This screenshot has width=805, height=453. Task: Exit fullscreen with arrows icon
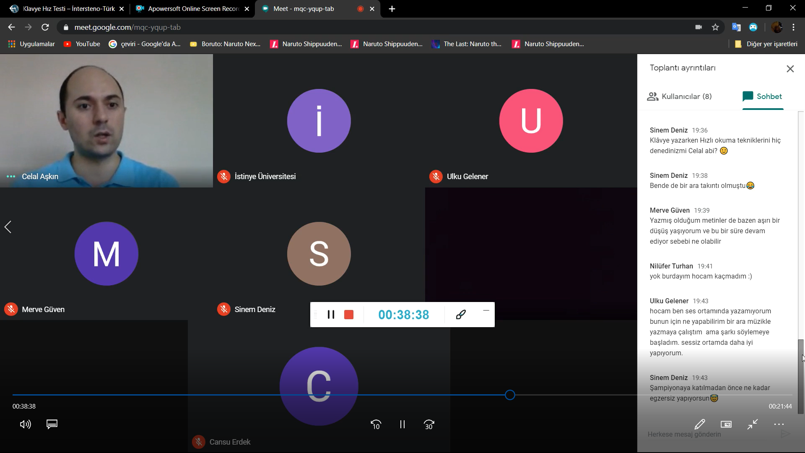pos(753,424)
